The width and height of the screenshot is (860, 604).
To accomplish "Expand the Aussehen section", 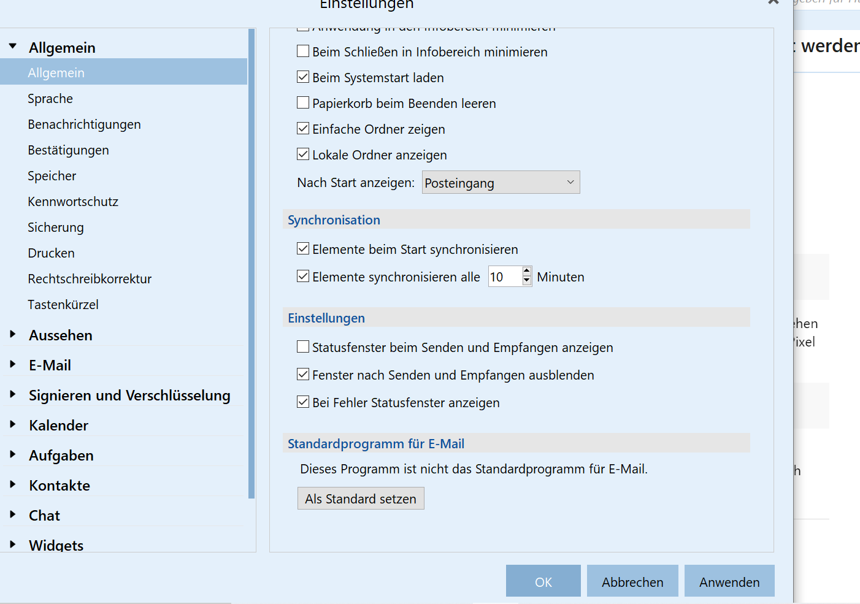I will (13, 334).
